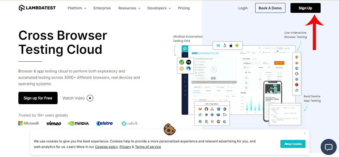Click the 'Real Device App Testing' label
Screen dimensions: 339x157
pyautogui.click(x=312, y=98)
